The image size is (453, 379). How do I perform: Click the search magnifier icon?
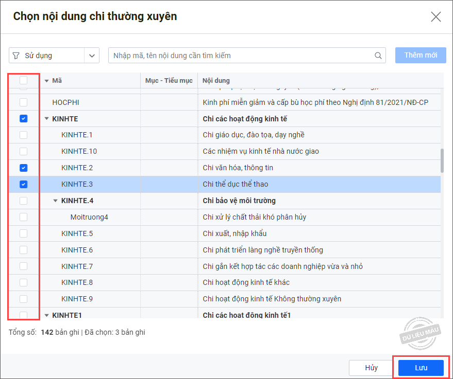(378, 56)
